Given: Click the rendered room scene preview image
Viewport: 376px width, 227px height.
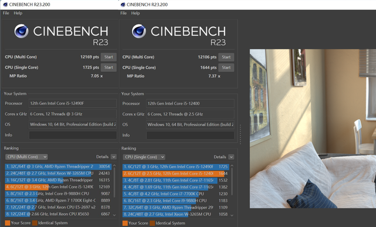Looking at the screenshot, I should click(x=313, y=128).
